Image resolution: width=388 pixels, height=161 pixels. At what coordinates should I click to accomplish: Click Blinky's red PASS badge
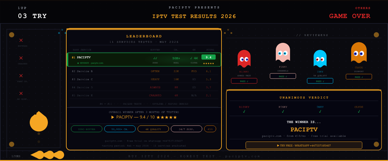(x=244, y=81)
